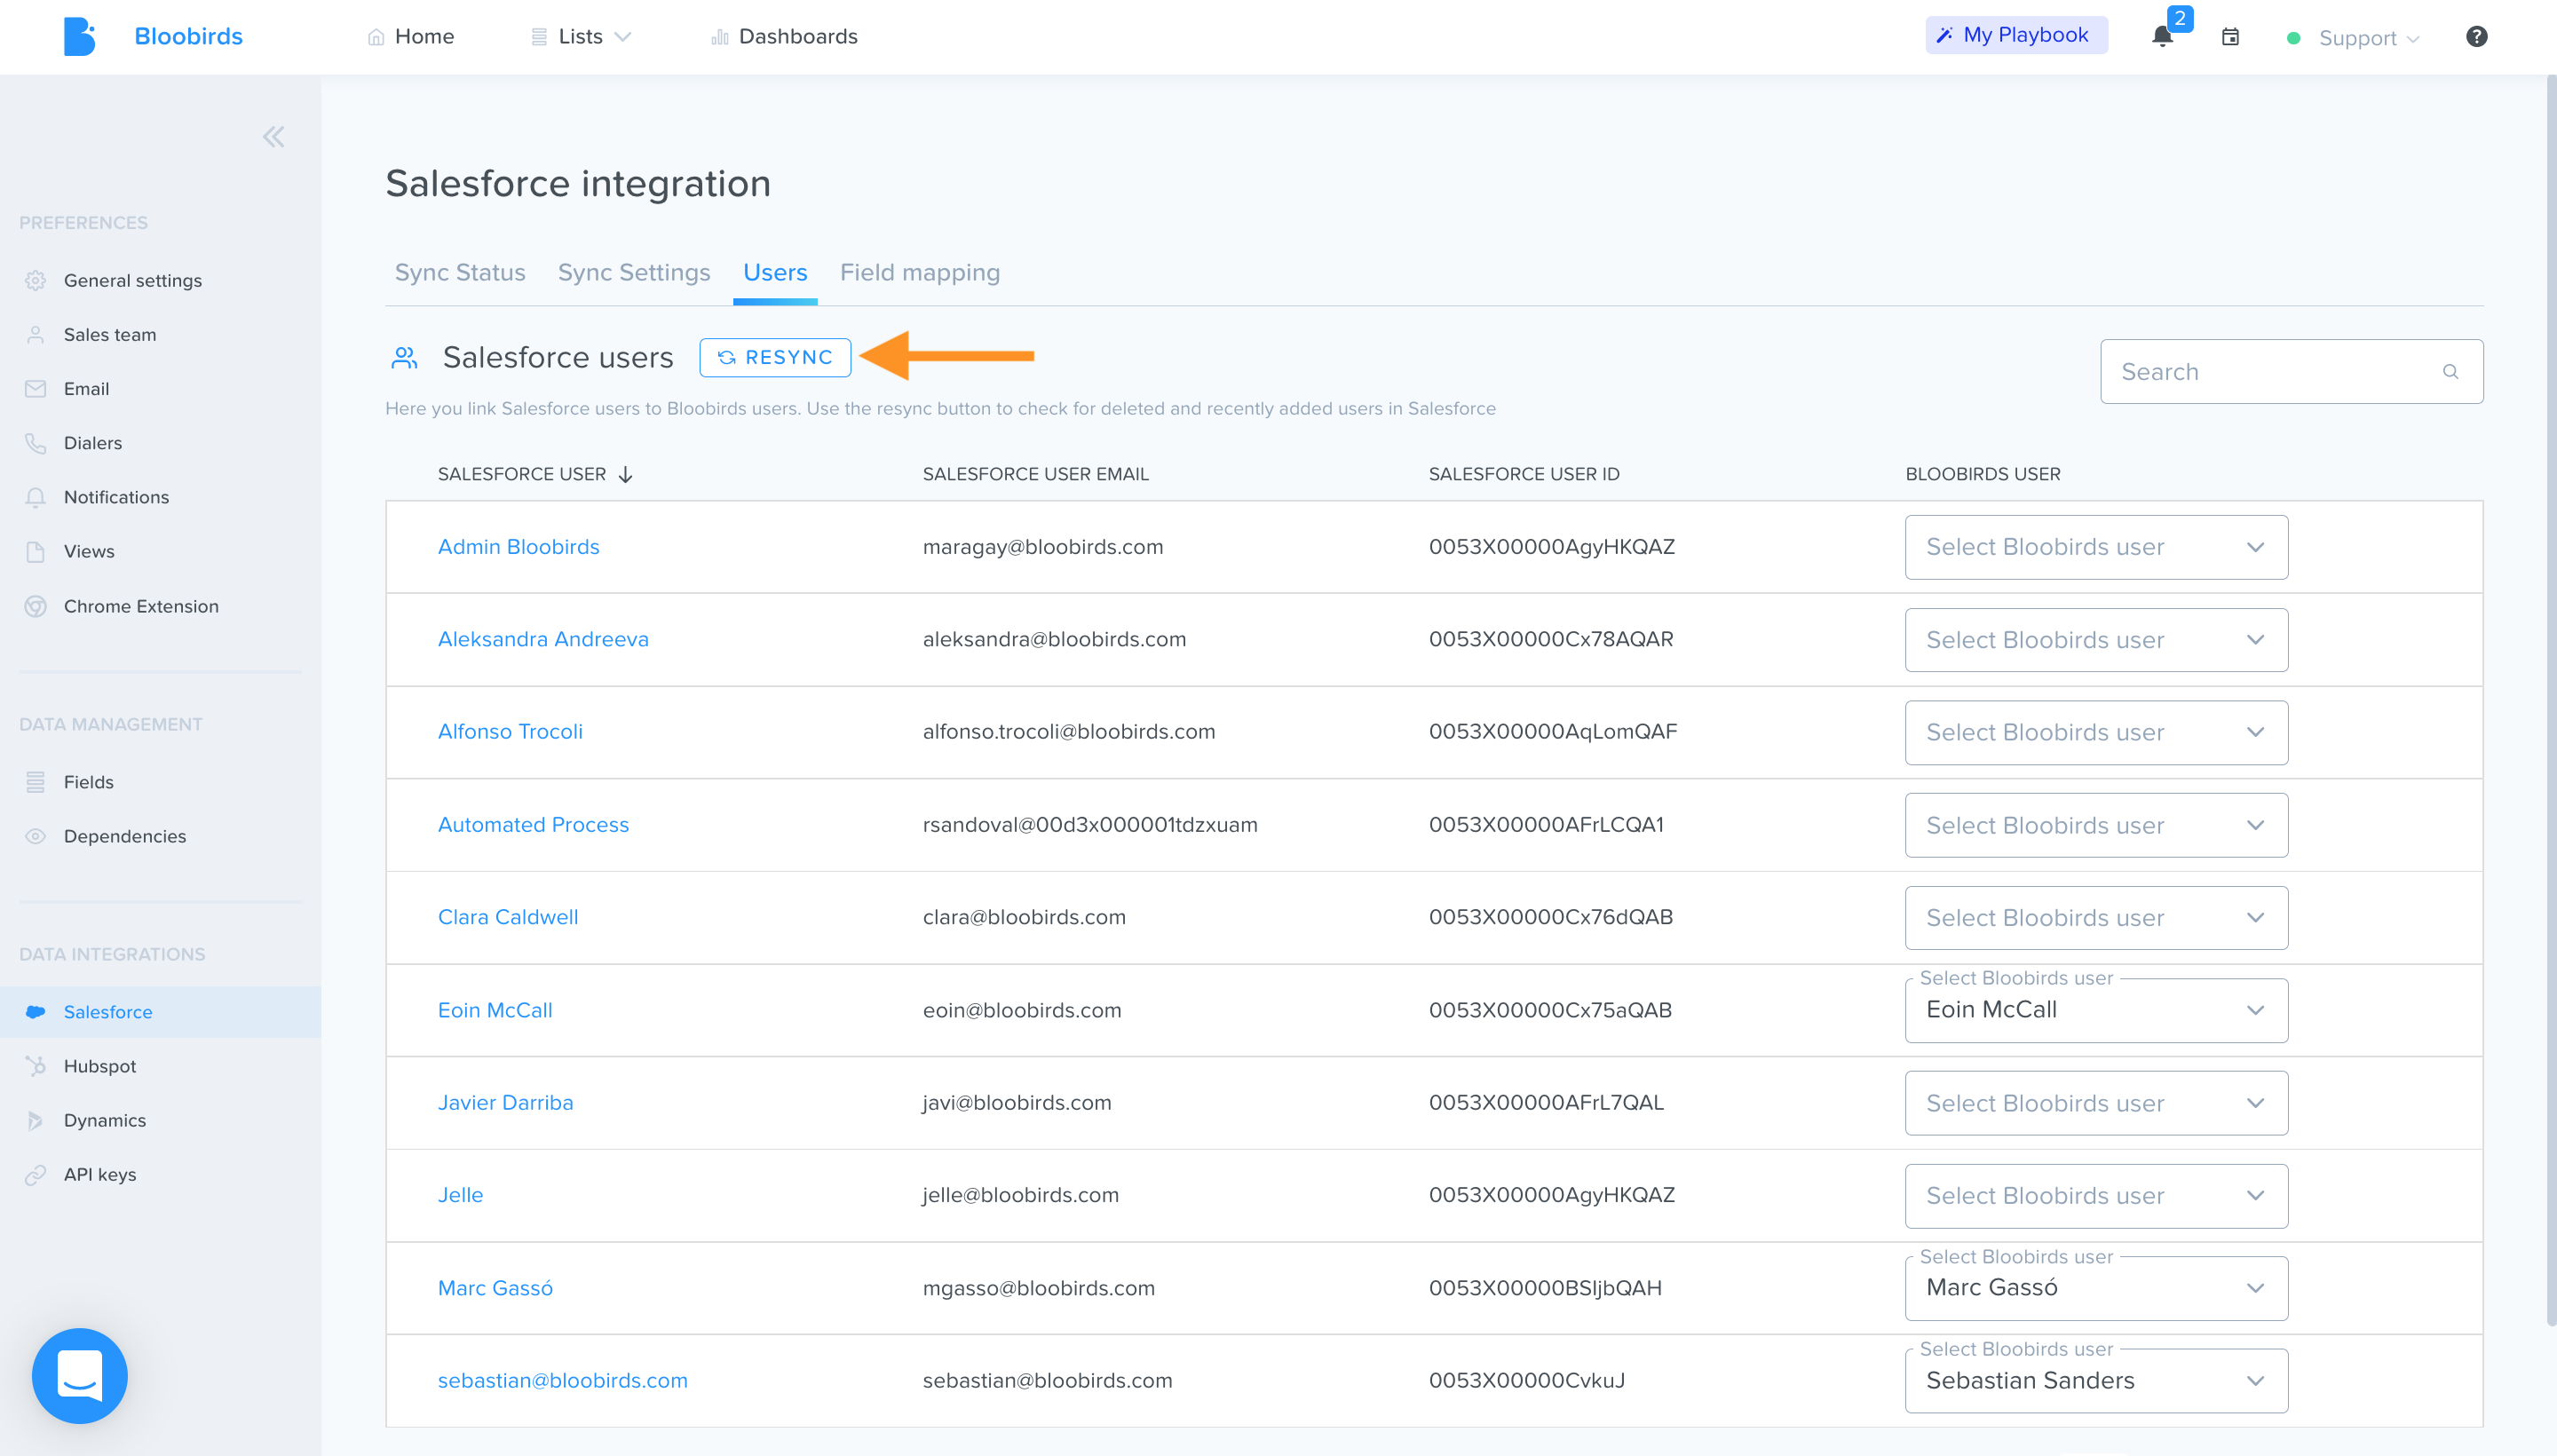Open Sales team preferences
Image resolution: width=2557 pixels, height=1456 pixels.
(x=110, y=335)
